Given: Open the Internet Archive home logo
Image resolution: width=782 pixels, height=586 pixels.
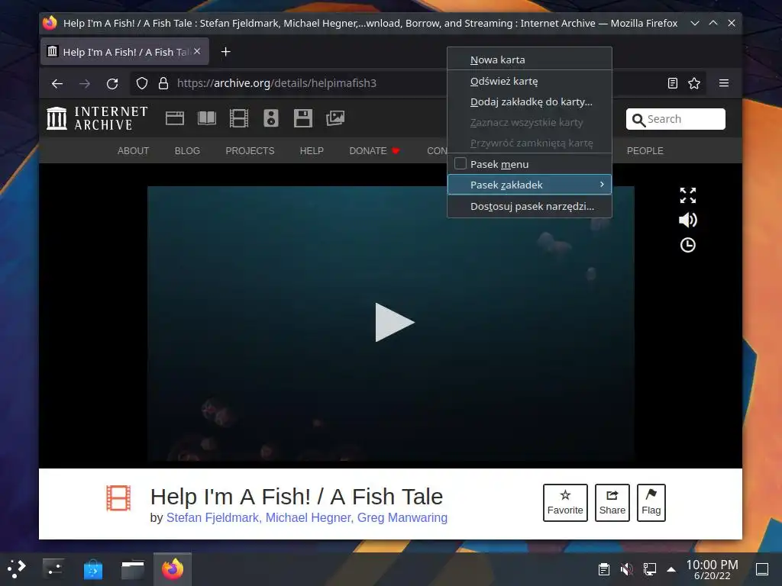Looking at the screenshot, I should (97, 118).
